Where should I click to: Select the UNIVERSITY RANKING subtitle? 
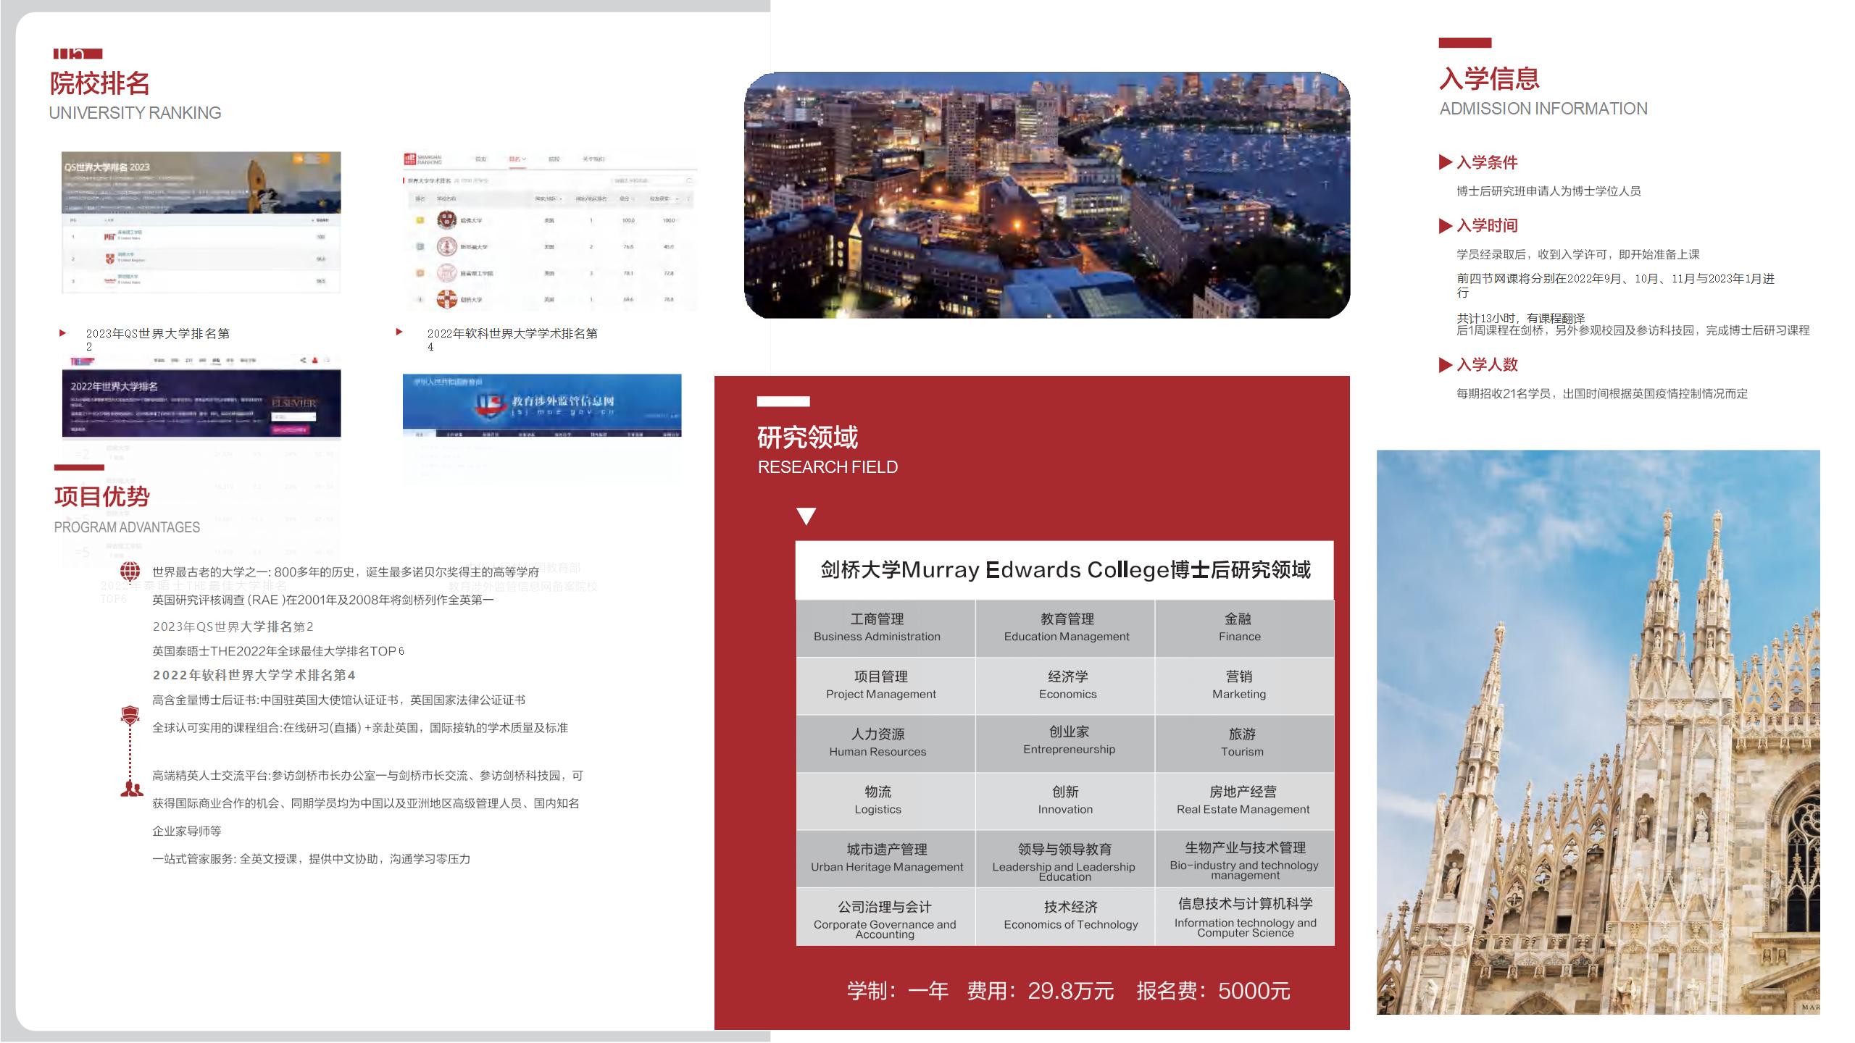point(136,113)
